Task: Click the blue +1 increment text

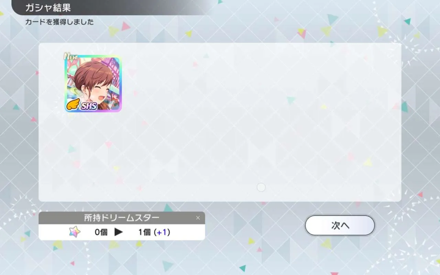Action: click(x=162, y=232)
